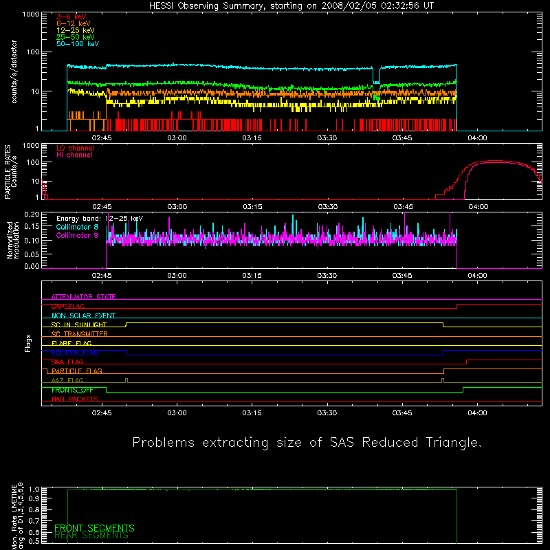The height and width of the screenshot is (550, 550).
Task: Click the 'Energy band: 12-25 keV' annotation
Action: [x=100, y=219]
